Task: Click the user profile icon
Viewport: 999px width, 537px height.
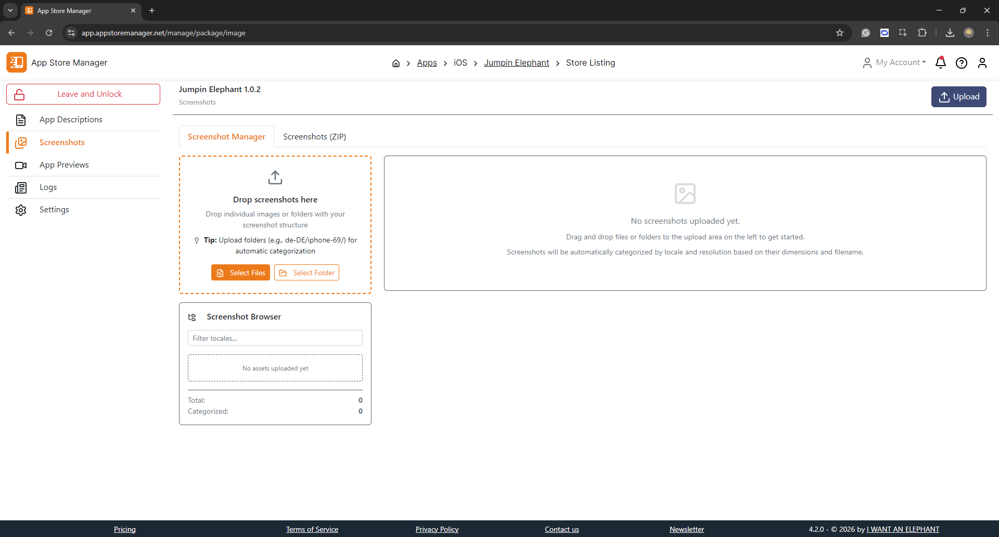Action: (982, 63)
